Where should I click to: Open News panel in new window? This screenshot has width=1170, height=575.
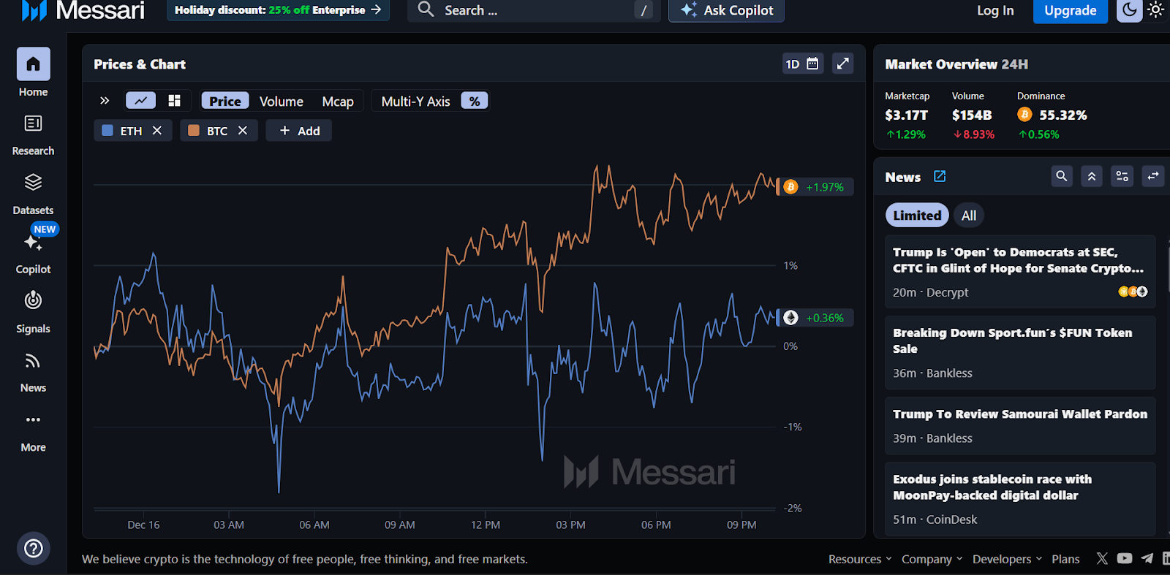point(940,177)
